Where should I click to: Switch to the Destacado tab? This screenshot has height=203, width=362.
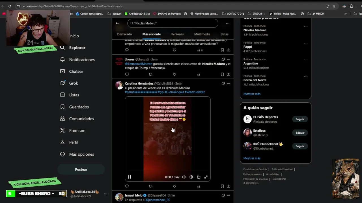point(124,34)
